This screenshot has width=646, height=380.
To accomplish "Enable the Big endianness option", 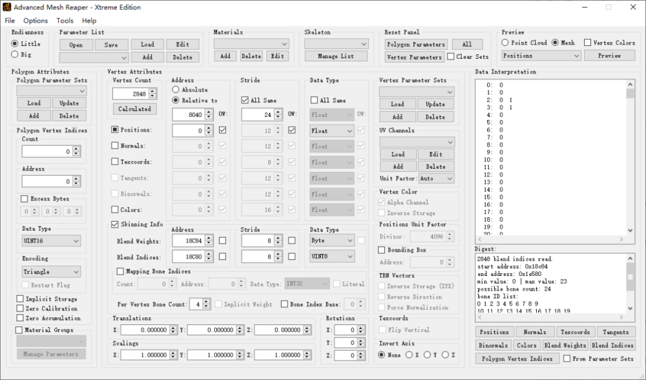I will coord(16,55).
